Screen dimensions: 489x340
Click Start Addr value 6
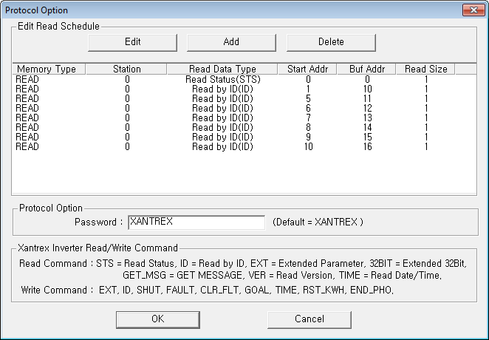point(308,108)
